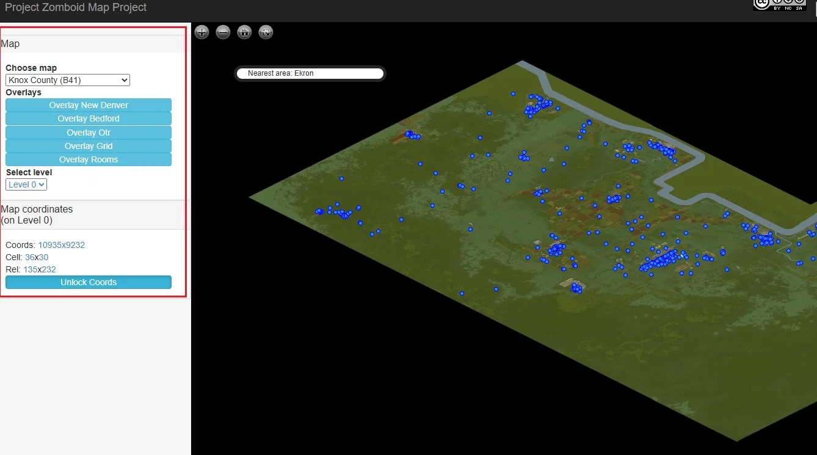
Task: Activate the Overlay Rooms button
Action: 89,159
